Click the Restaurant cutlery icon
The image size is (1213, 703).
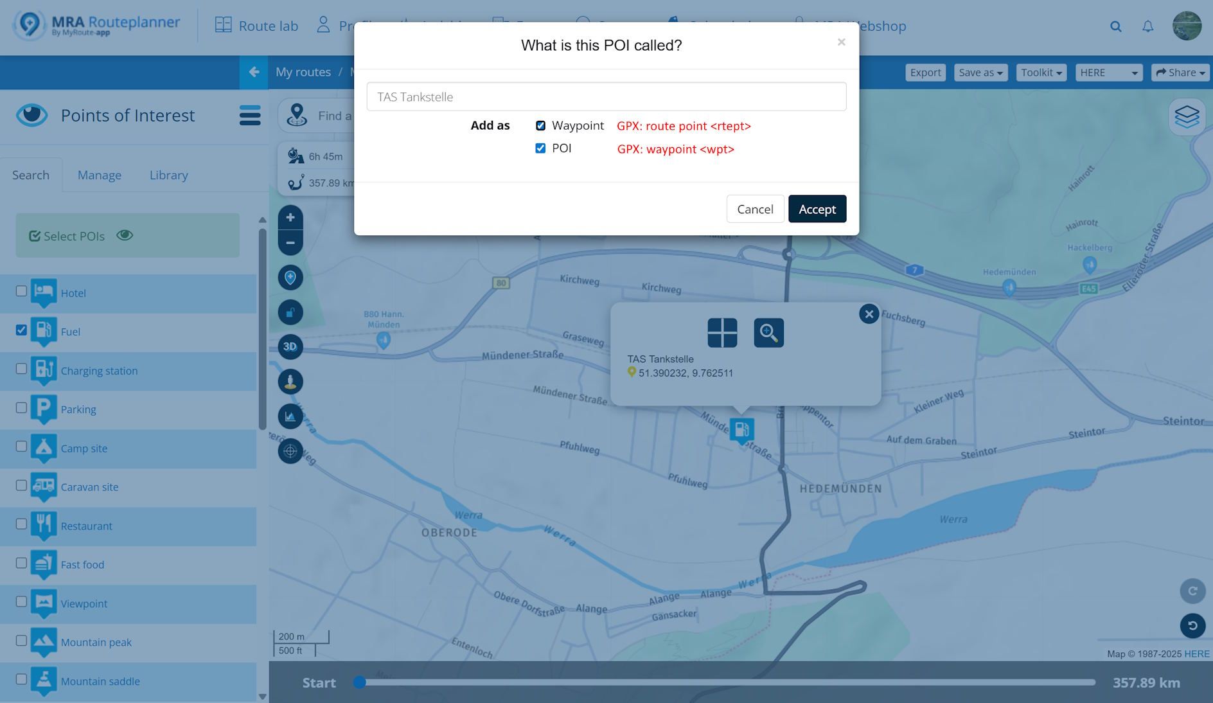44,526
